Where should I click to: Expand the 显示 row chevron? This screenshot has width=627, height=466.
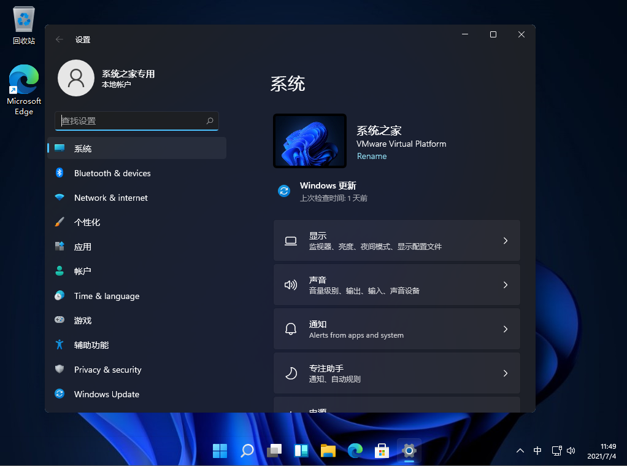[x=506, y=241]
